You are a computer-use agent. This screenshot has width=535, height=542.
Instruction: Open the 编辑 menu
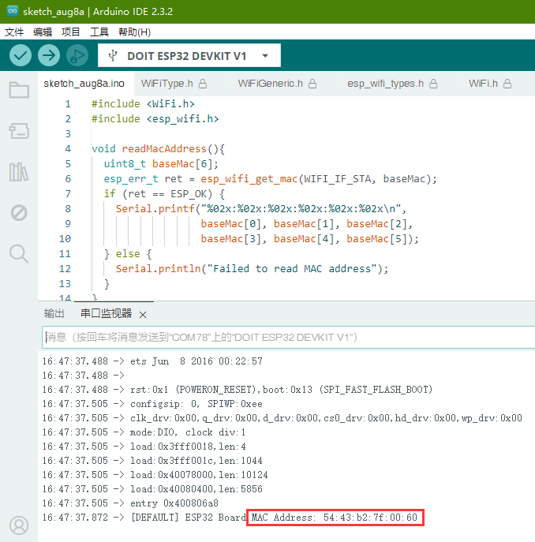43,32
